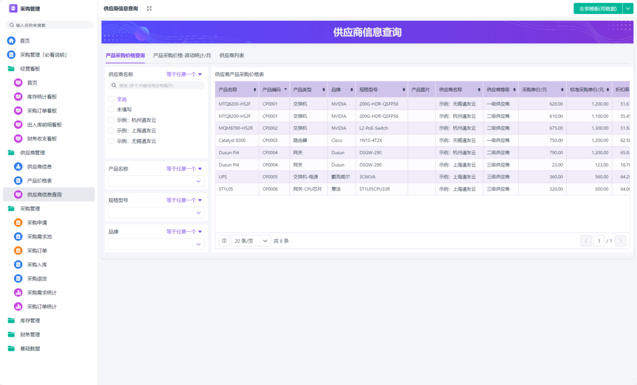The height and width of the screenshot is (385, 637).
Task: Open 采购需求统计 chart icon
Action: click(x=18, y=293)
